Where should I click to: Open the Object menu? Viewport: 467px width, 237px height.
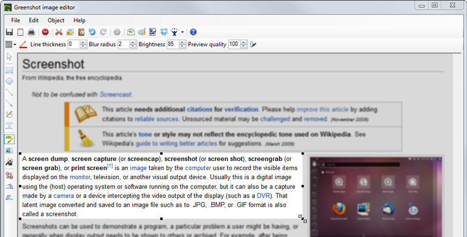pyautogui.click(x=56, y=20)
